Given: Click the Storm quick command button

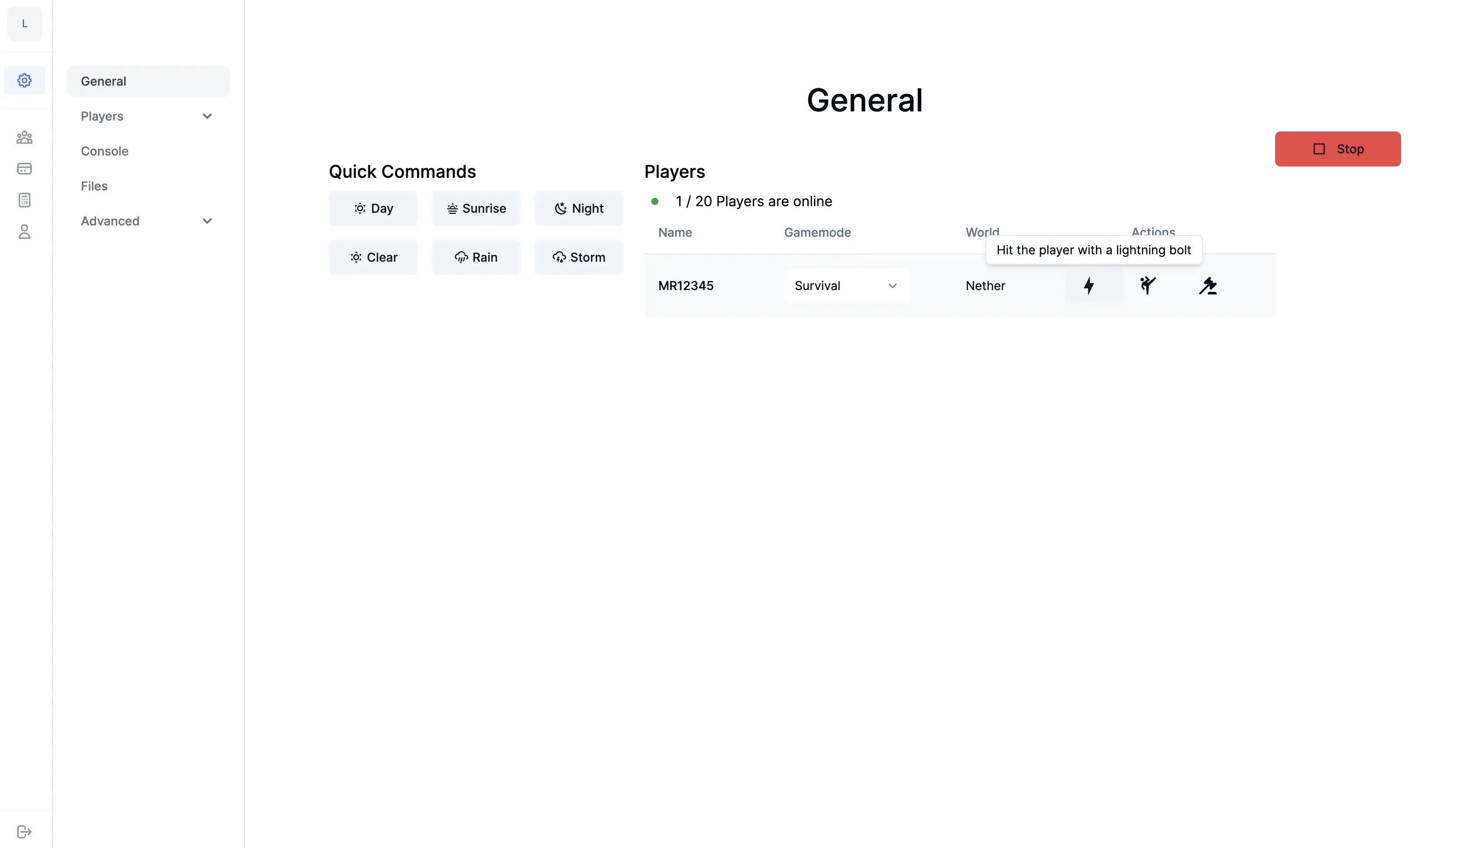Looking at the screenshot, I should pyautogui.click(x=579, y=256).
